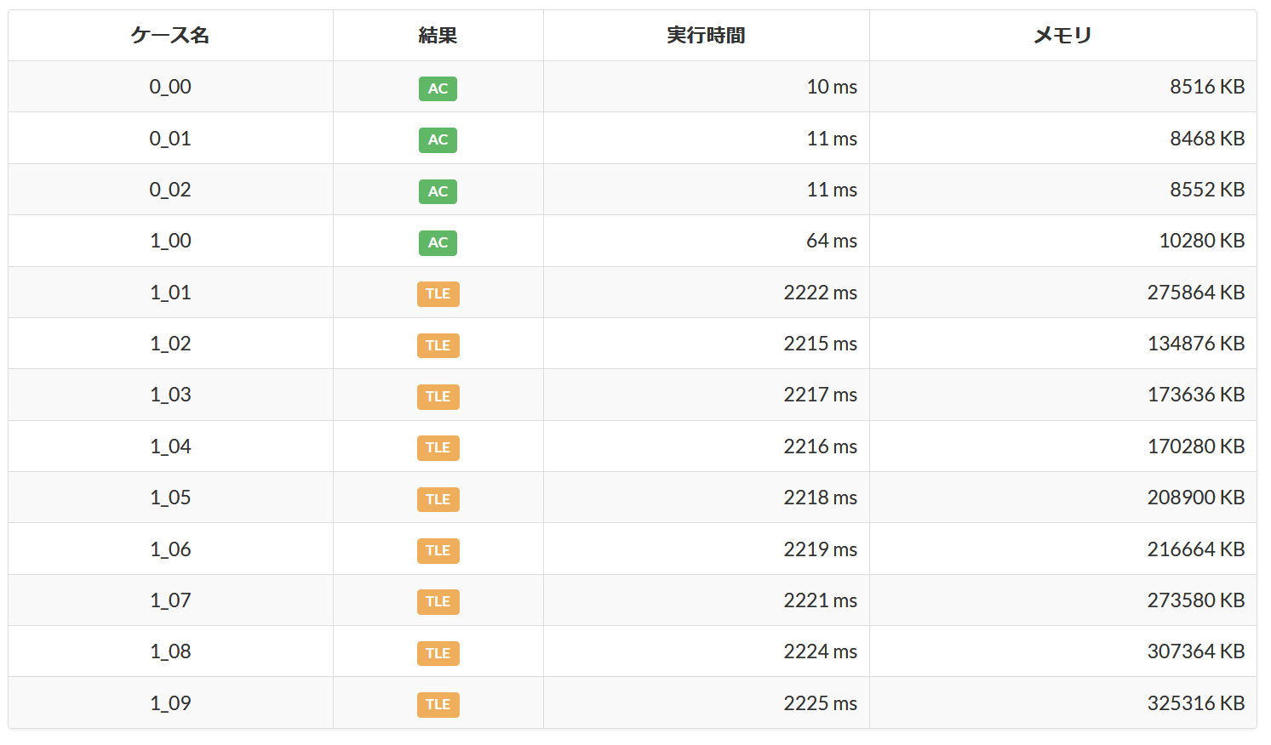This screenshot has width=1271, height=745.
Task: Click the 173636 KB memory value
Action: click(1196, 395)
